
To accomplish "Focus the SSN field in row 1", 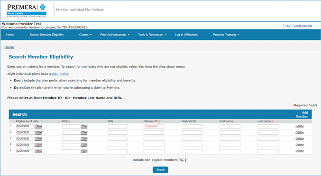I will [x=118, y=126].
